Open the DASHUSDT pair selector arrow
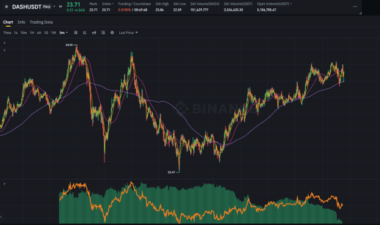The width and height of the screenshot is (380, 225). pos(54,7)
